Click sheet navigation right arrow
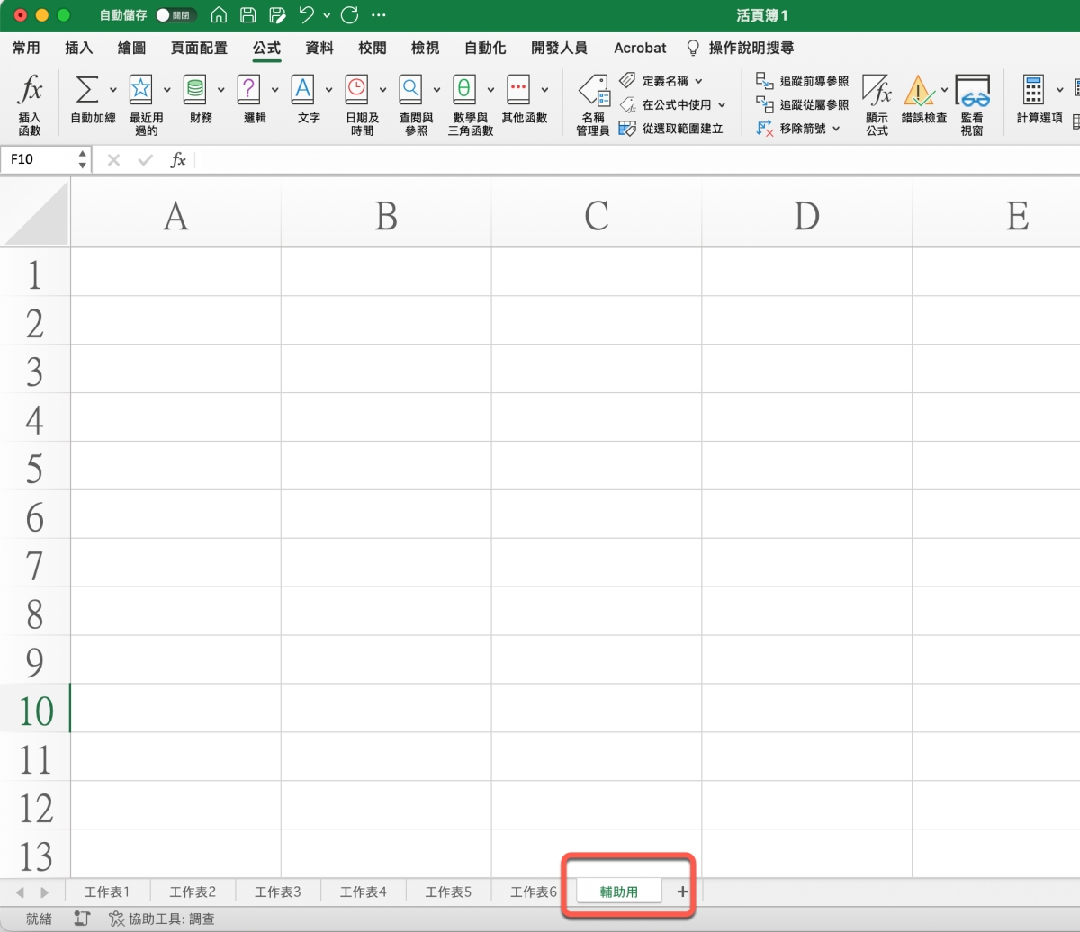 pos(45,892)
